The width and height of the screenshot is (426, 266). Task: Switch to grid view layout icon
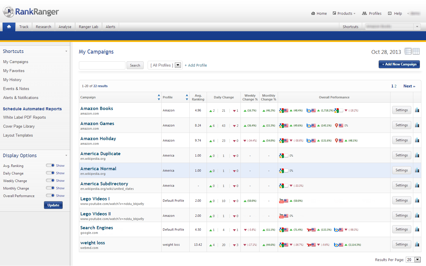click(416, 52)
